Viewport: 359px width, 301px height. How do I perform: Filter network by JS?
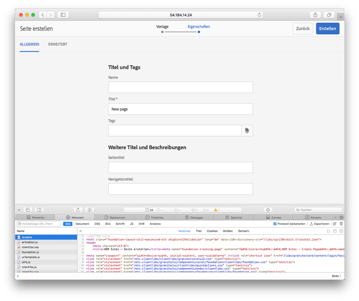pos(132,224)
